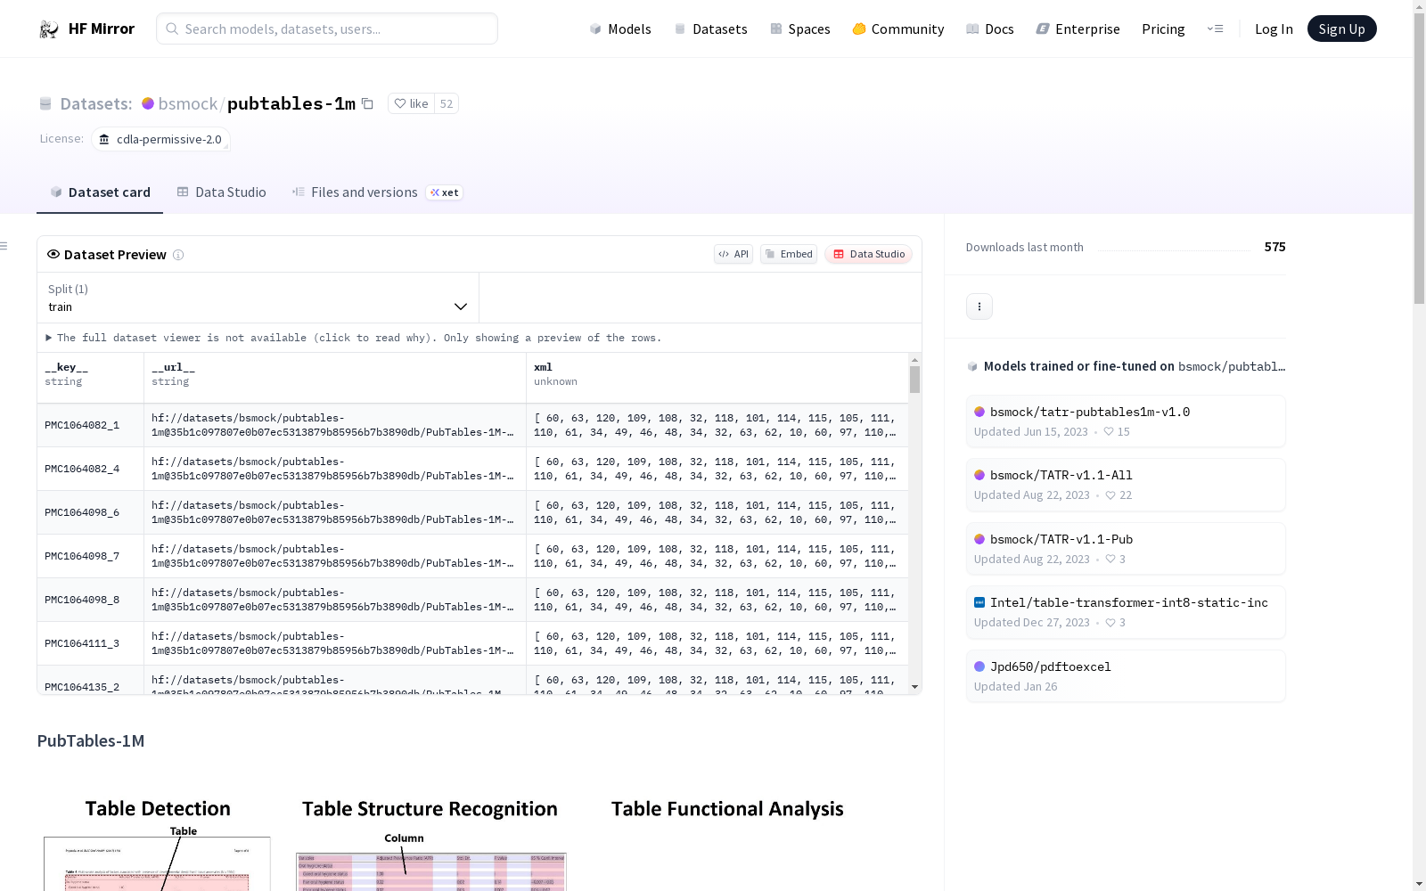Screen dimensions: 1426x891
Task: Open the info icon beside Dataset Preview
Action: click(x=178, y=255)
